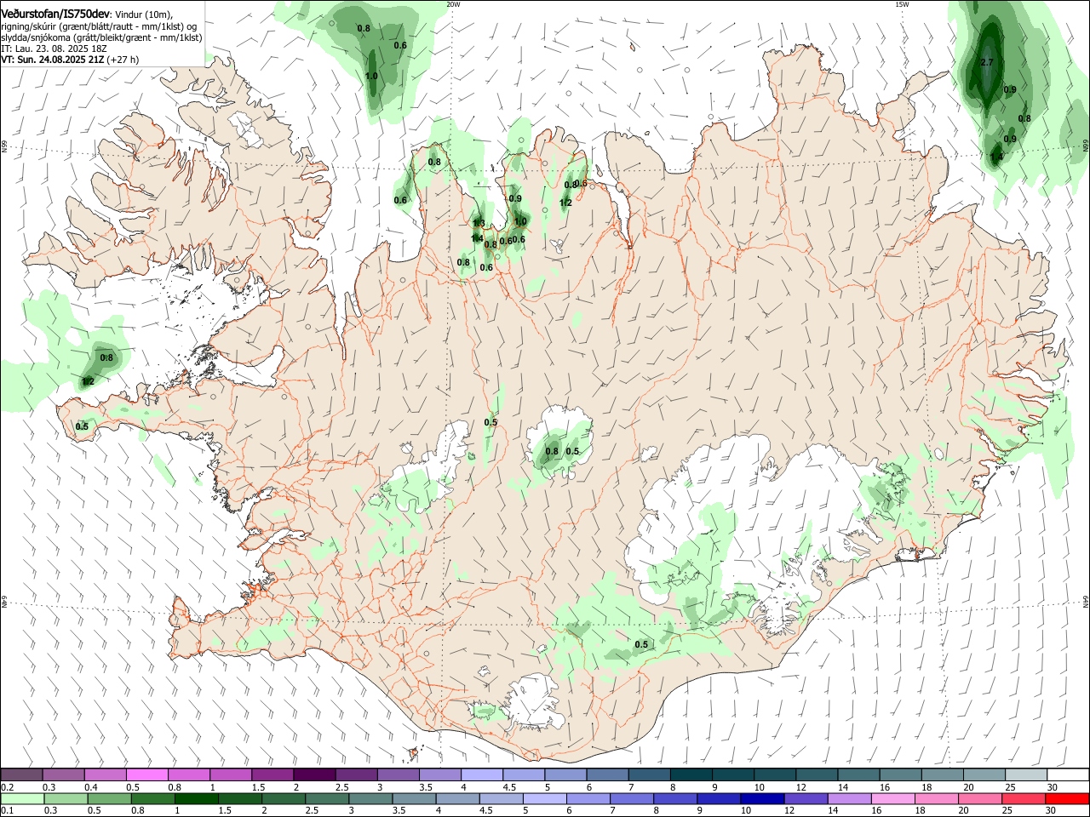Click the '0.2' label under the top legend row
This screenshot has width=1090, height=817.
click(7, 787)
